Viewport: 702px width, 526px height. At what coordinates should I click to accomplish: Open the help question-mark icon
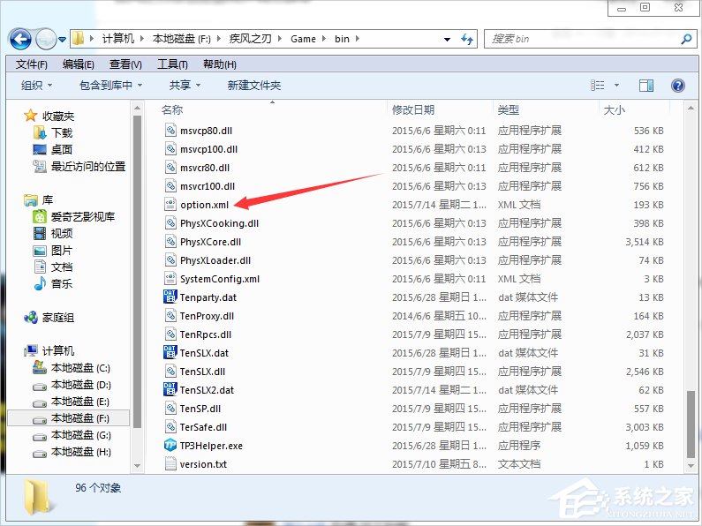tap(678, 85)
